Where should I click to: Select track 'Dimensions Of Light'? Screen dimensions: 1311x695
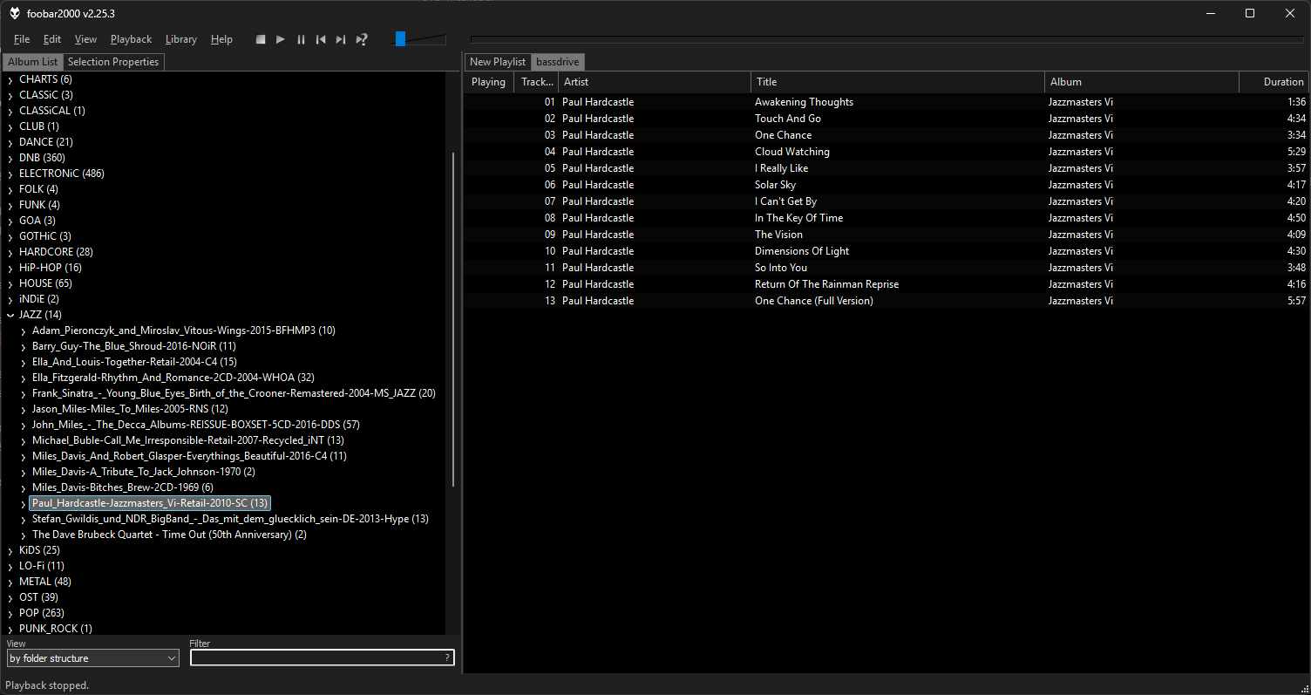[802, 251]
